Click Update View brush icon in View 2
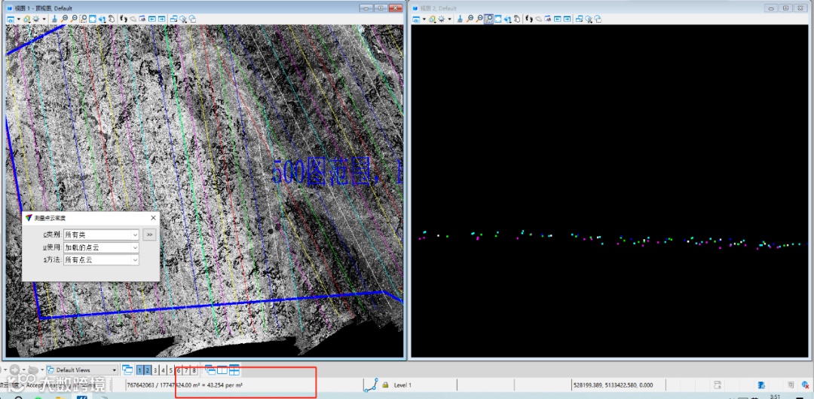The width and height of the screenshot is (814, 399). click(x=460, y=19)
